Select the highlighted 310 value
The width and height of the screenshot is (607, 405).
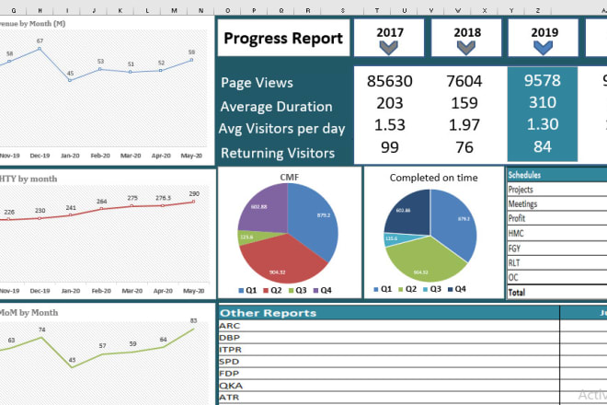(543, 102)
